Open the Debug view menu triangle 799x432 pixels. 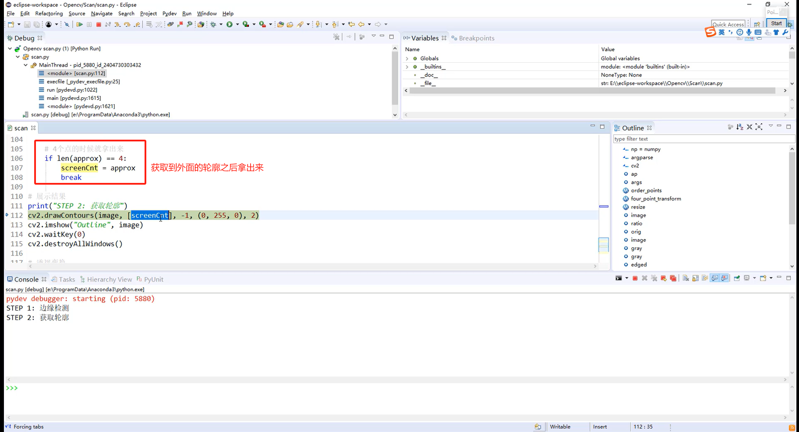click(374, 36)
